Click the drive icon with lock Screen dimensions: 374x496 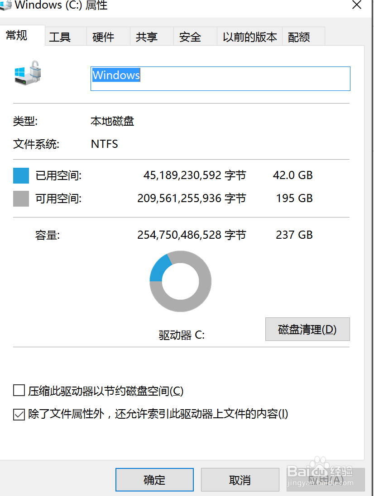coord(28,73)
